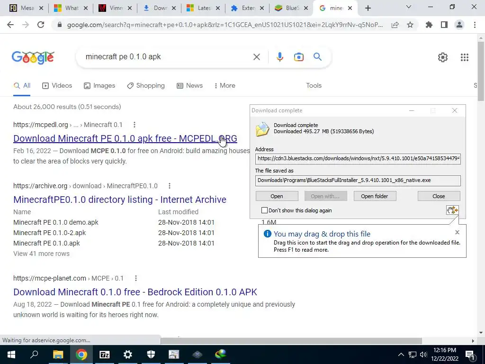Open MinecraftPE0.1.0 directory listing link

click(x=120, y=200)
